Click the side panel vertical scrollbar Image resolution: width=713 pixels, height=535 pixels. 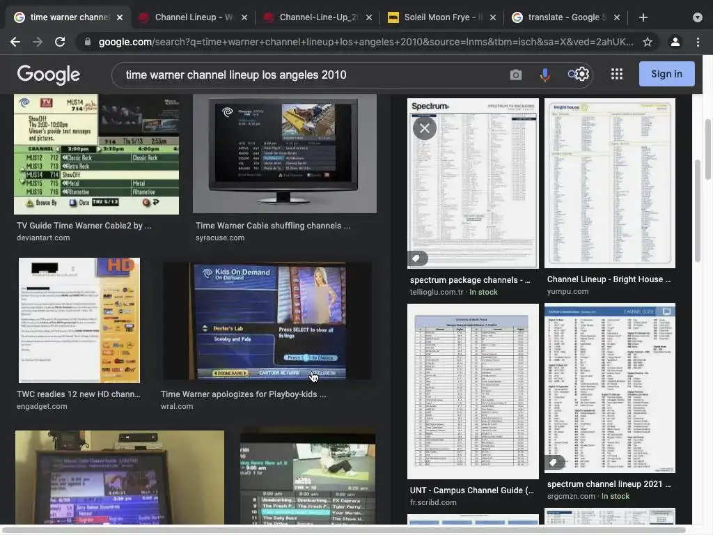pos(698,211)
